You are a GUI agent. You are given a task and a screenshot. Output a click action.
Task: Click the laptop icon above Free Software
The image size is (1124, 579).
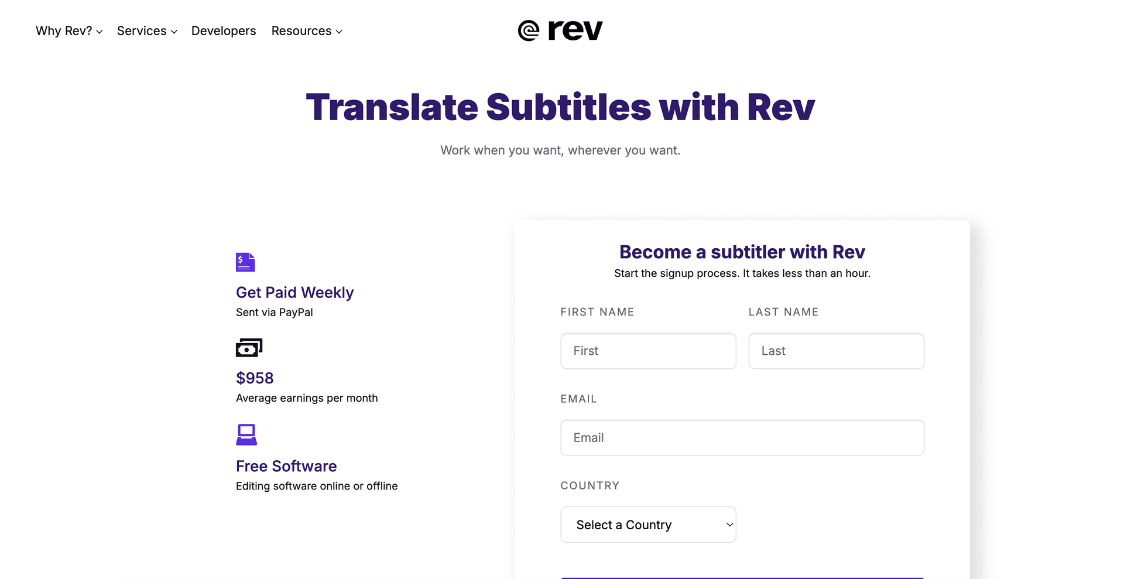point(246,434)
